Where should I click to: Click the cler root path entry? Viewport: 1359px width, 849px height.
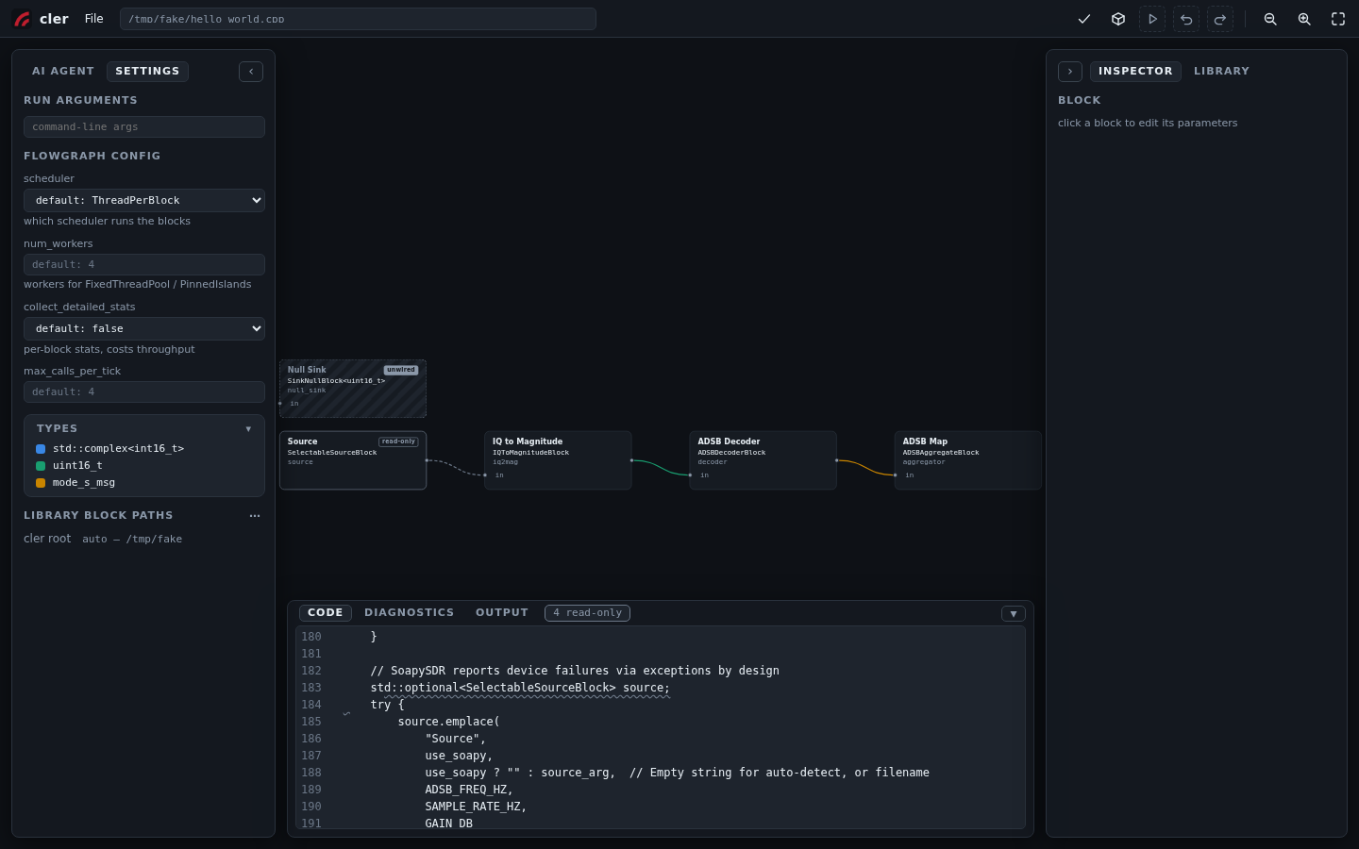coord(103,539)
